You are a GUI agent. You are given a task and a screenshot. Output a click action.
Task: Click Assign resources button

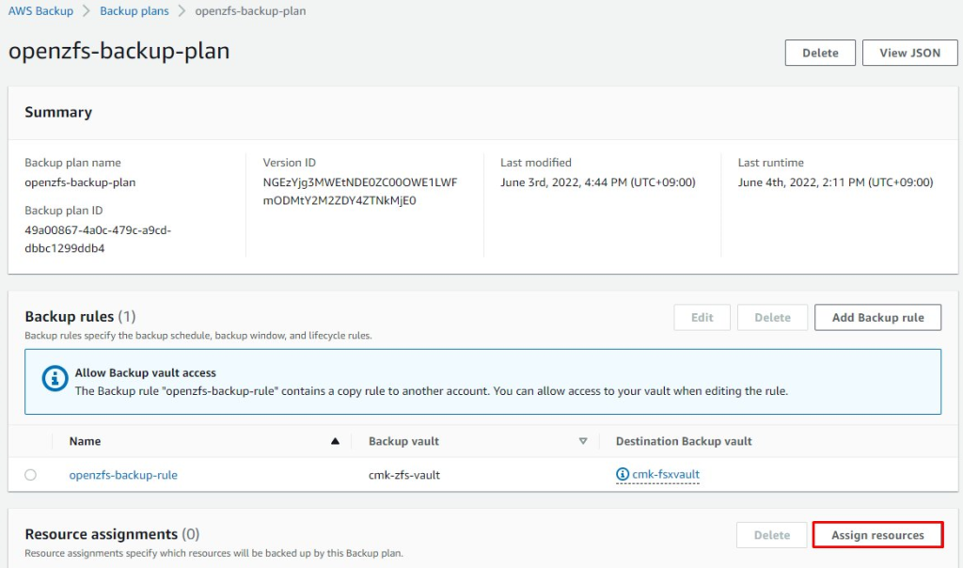click(x=877, y=535)
